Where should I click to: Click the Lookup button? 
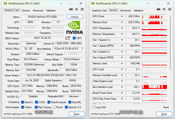(x=75, y=17)
